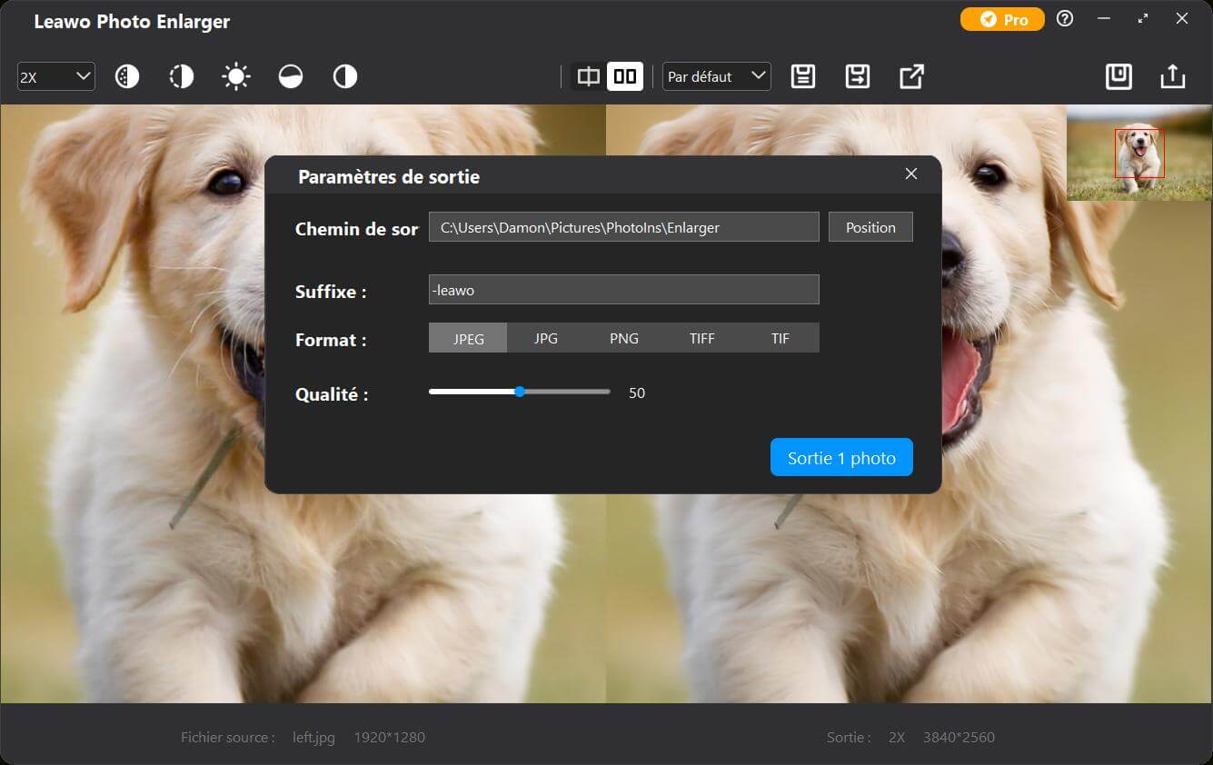Open the Par défaut preset dropdown

point(716,77)
